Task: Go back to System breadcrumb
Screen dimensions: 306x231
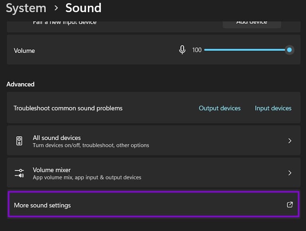Action: [x=26, y=8]
